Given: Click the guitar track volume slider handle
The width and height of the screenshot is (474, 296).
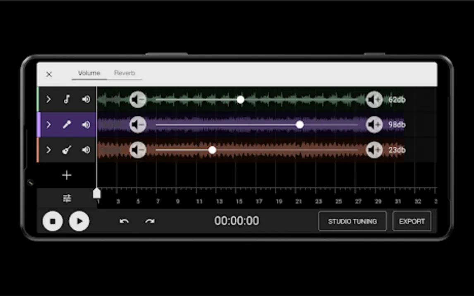Looking at the screenshot, I should (212, 150).
